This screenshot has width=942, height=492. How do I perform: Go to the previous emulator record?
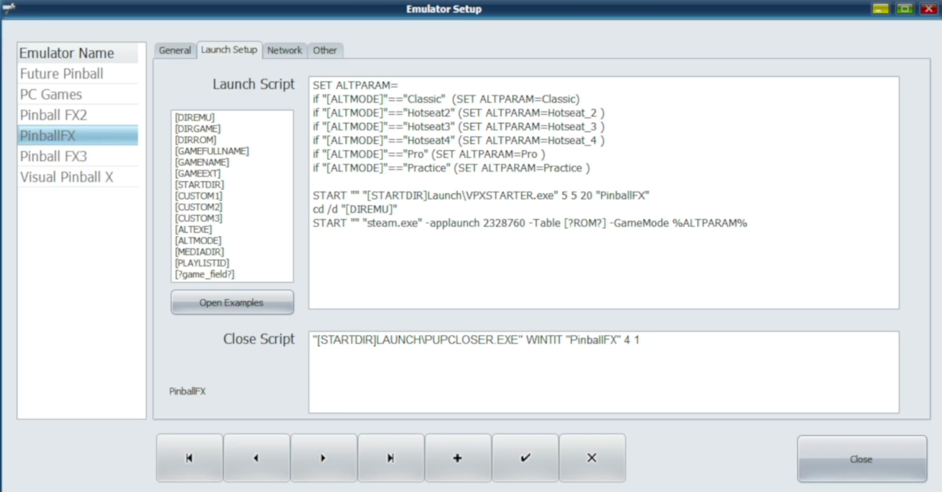(256, 458)
